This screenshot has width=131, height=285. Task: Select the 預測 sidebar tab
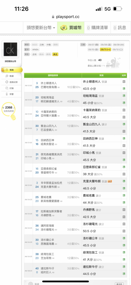12,70
